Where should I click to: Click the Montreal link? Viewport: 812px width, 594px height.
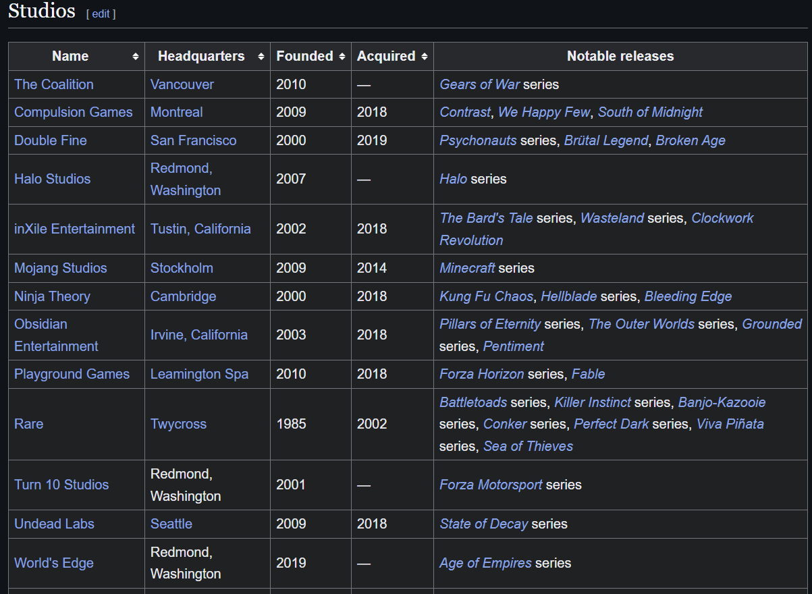177,112
